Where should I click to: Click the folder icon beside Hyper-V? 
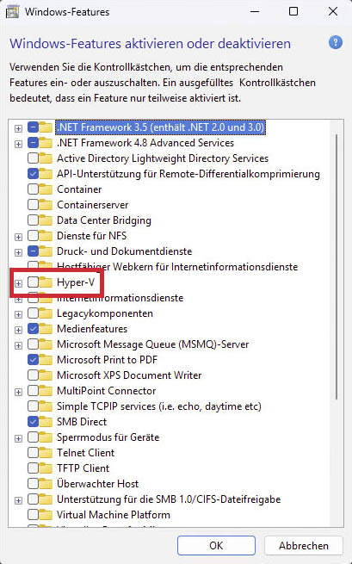pyautogui.click(x=46, y=282)
